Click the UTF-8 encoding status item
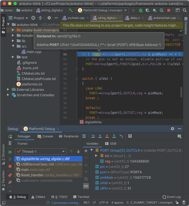This screenshot has width=189, height=206. click(x=104, y=202)
